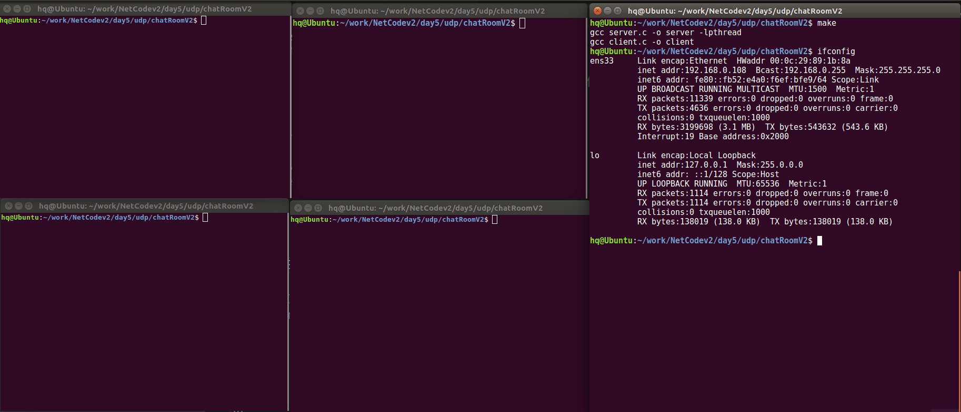Click the bottom-middle terminal's title text

click(435, 208)
